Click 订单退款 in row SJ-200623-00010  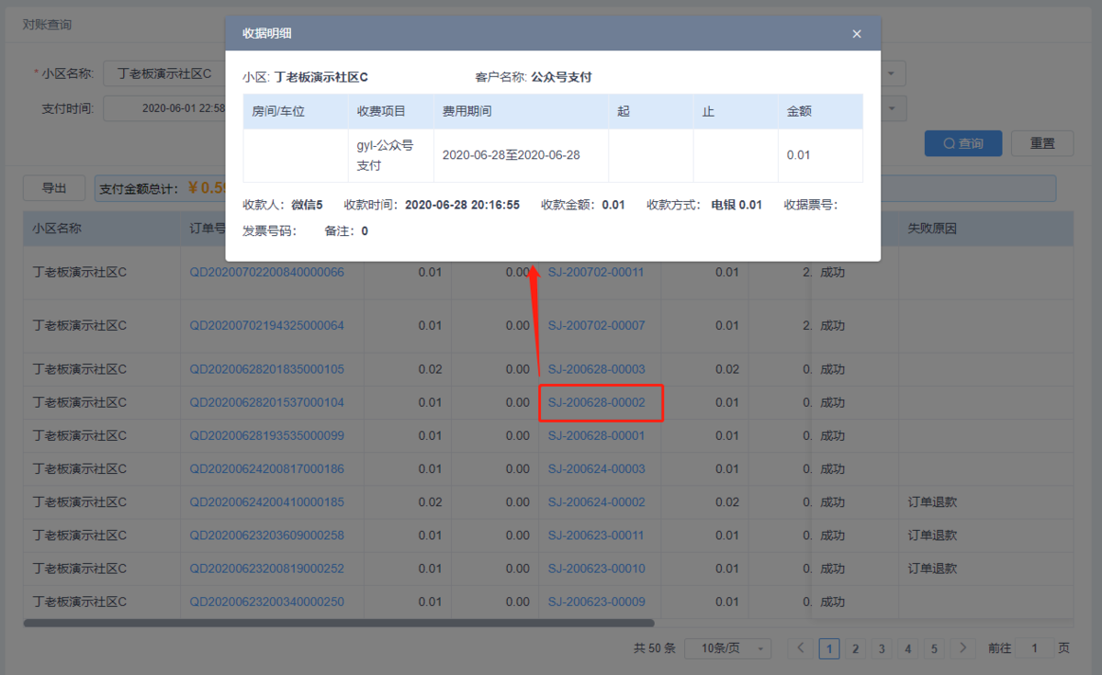pos(932,568)
